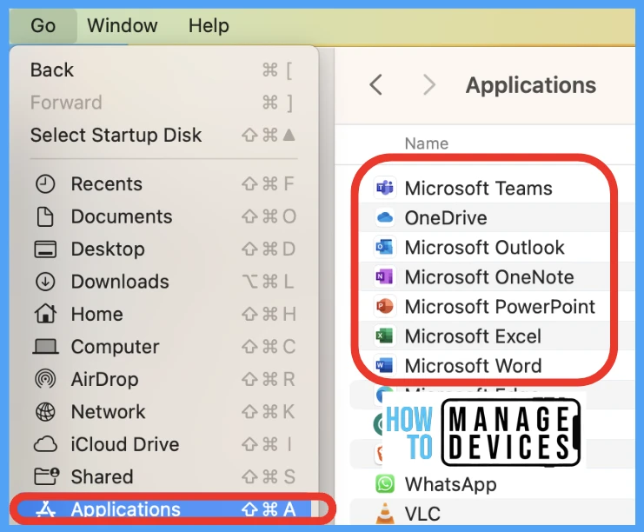Choose Shared menu entry text
The width and height of the screenshot is (644, 532).
102,477
